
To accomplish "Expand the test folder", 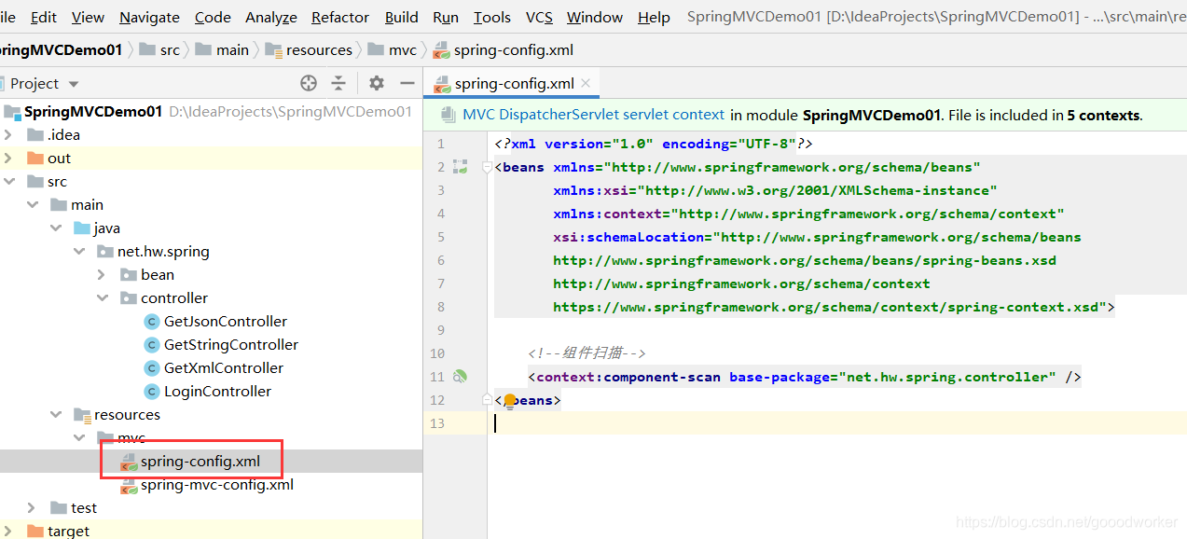I will coord(33,507).
